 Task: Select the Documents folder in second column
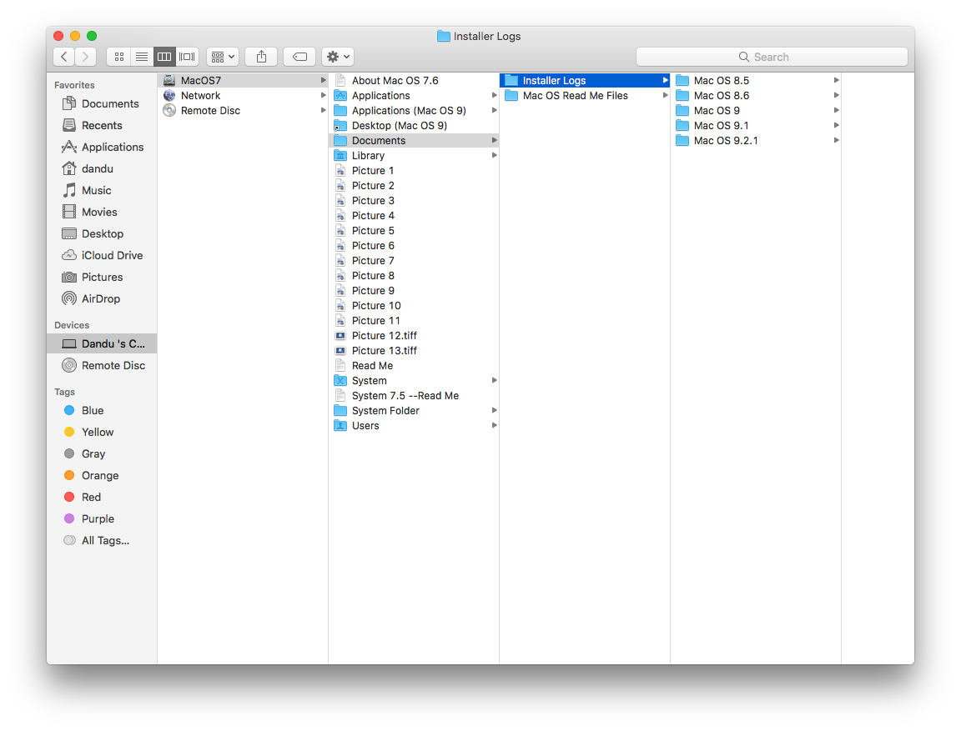pos(414,140)
